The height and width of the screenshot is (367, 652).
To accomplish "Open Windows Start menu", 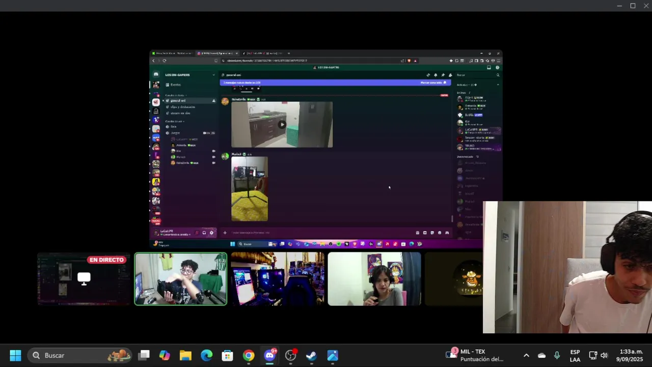I will (x=15, y=355).
